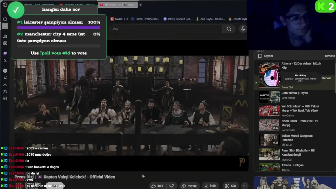
Task: Like the video (56 B thumbs up)
Action: pos(157,186)
